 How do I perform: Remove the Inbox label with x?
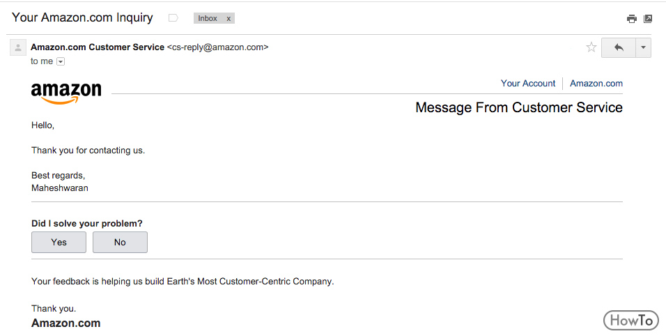(229, 18)
